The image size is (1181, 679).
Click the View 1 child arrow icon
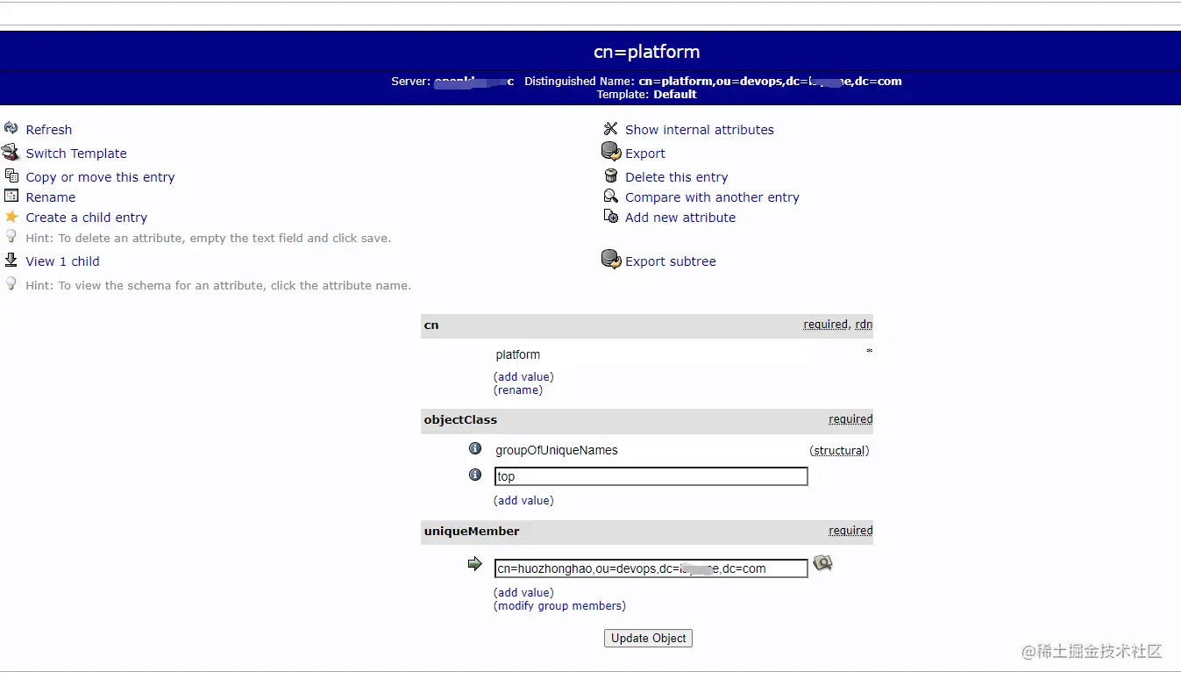[x=11, y=260]
